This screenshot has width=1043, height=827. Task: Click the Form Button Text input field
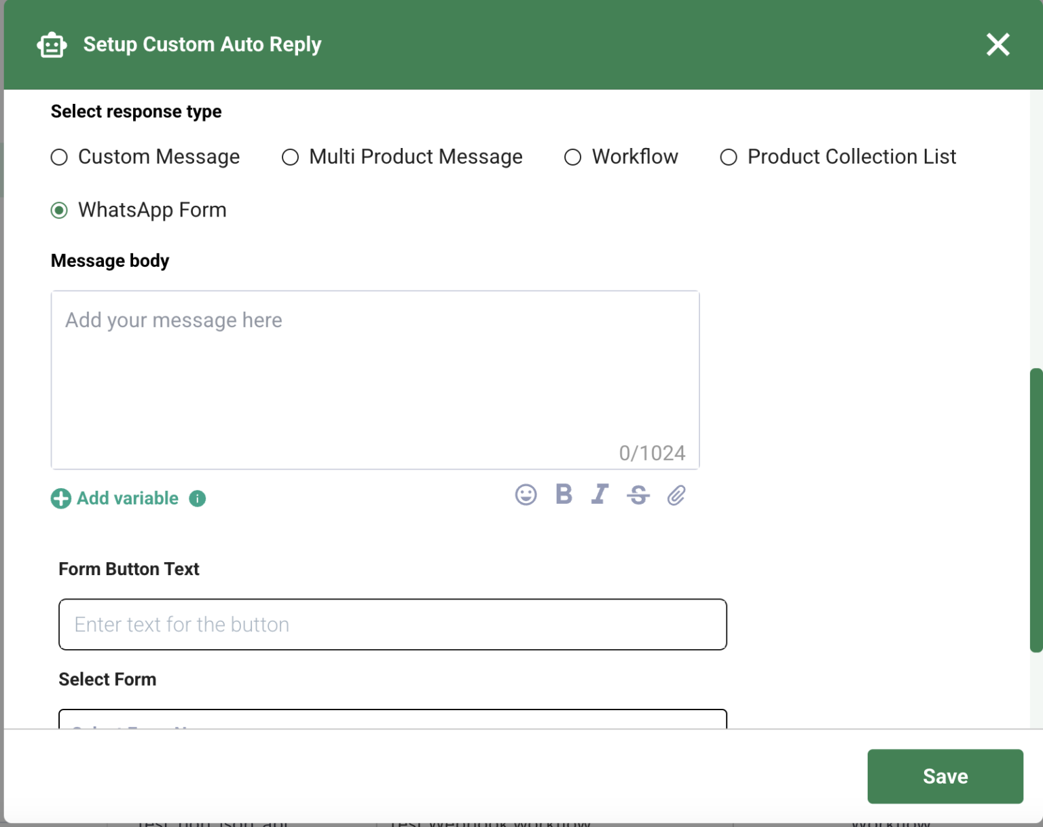click(392, 624)
